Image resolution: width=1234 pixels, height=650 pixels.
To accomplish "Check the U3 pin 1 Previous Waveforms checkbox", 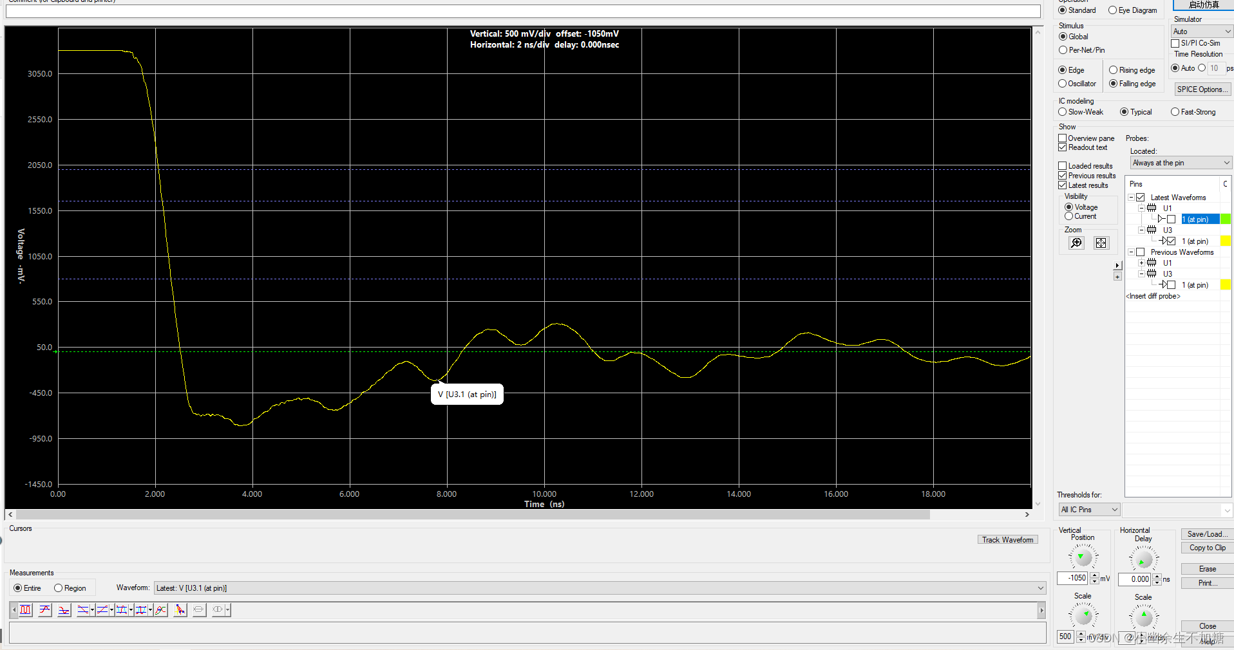I will click(1172, 284).
